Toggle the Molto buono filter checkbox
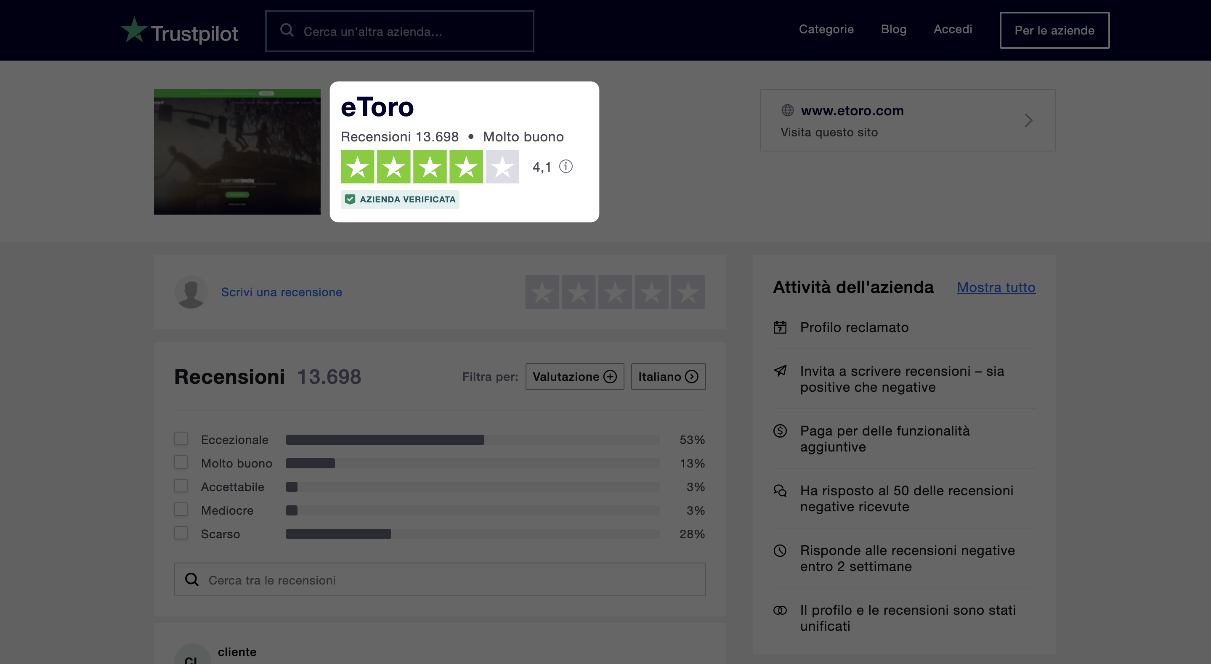 coord(181,462)
